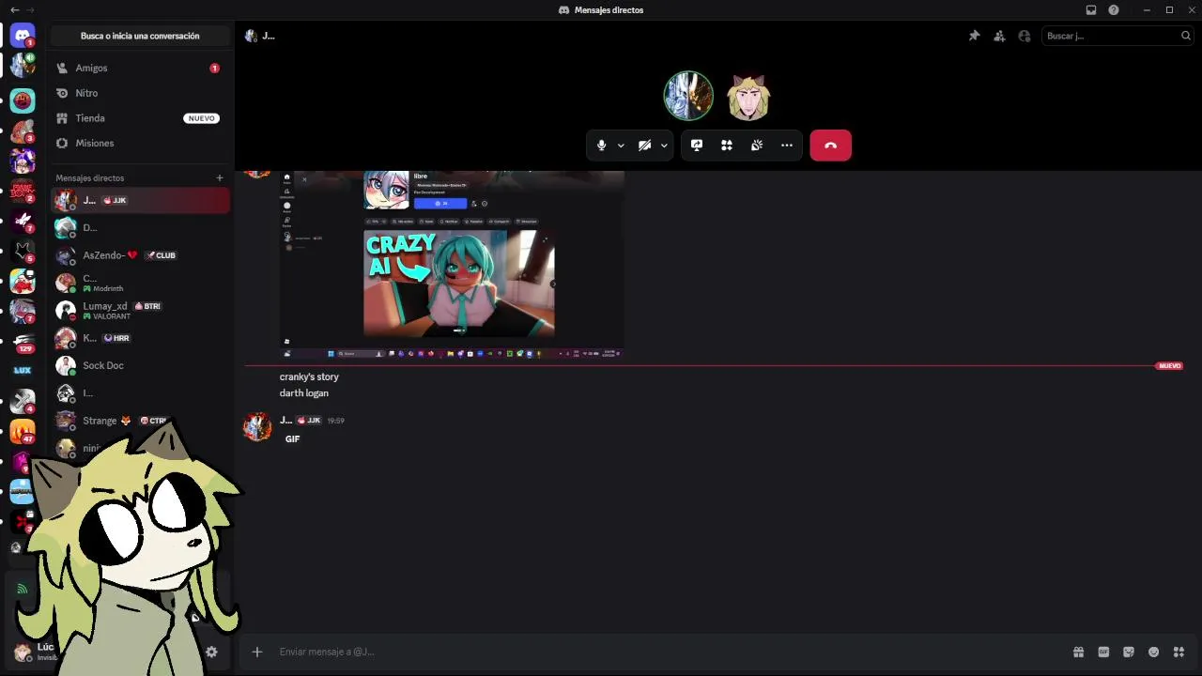This screenshot has height=676, width=1202.
Task: Open the AsZendo- direct message
Action: (x=139, y=255)
